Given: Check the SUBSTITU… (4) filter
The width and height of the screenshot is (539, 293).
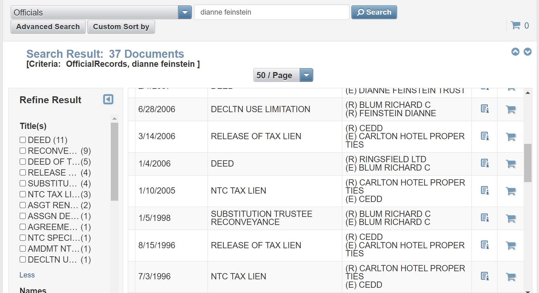Looking at the screenshot, I should [x=23, y=183].
